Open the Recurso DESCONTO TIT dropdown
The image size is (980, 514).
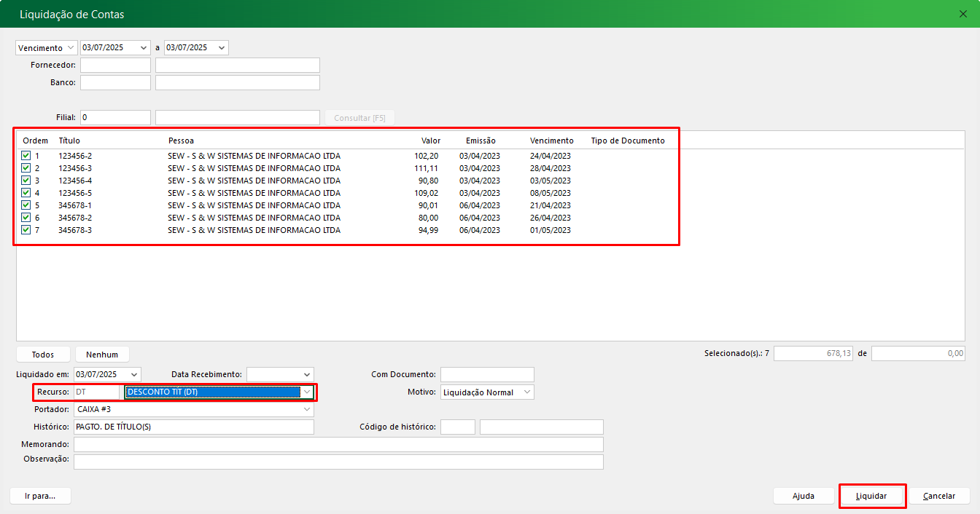[307, 392]
